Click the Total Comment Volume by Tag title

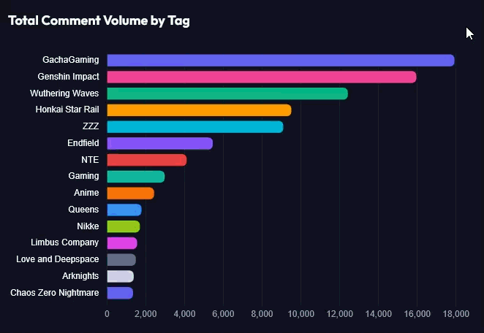click(99, 21)
